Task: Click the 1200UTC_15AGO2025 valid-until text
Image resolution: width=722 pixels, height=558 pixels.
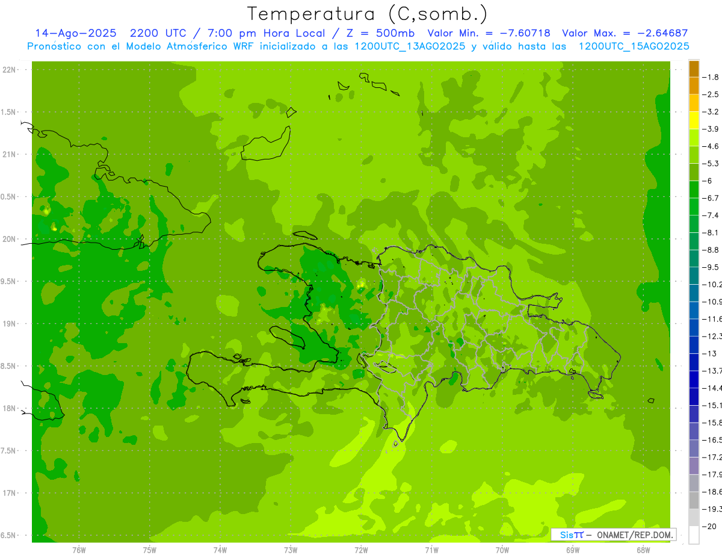Action: tap(634, 46)
